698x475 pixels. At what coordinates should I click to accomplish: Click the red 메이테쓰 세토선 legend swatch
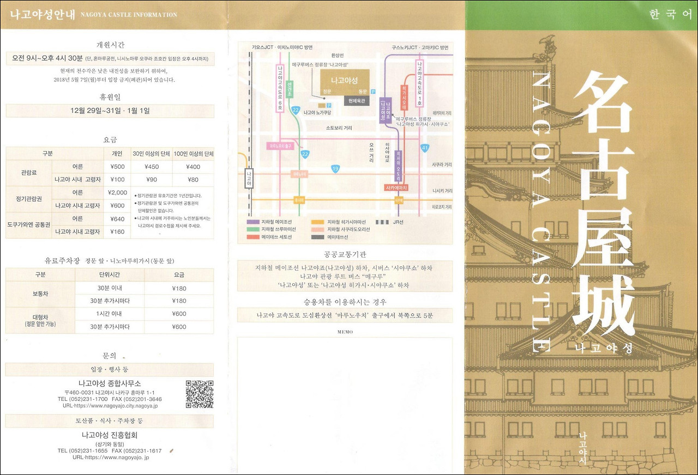(x=252, y=237)
